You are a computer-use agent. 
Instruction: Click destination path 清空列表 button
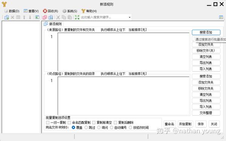coord(206,95)
